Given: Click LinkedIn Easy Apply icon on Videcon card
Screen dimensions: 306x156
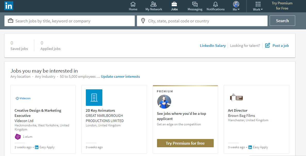Looking at the screenshot, I should pos(37,147).
